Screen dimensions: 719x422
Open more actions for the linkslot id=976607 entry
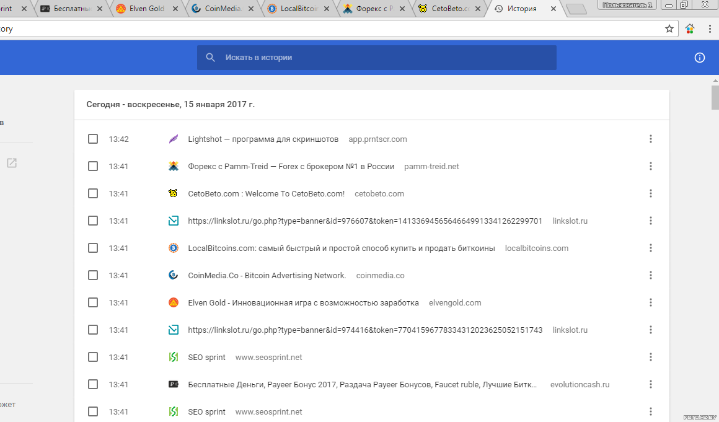[650, 221]
